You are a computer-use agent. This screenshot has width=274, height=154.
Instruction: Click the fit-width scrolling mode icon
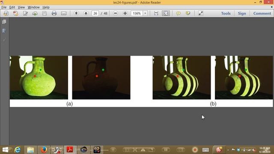tap(156, 13)
